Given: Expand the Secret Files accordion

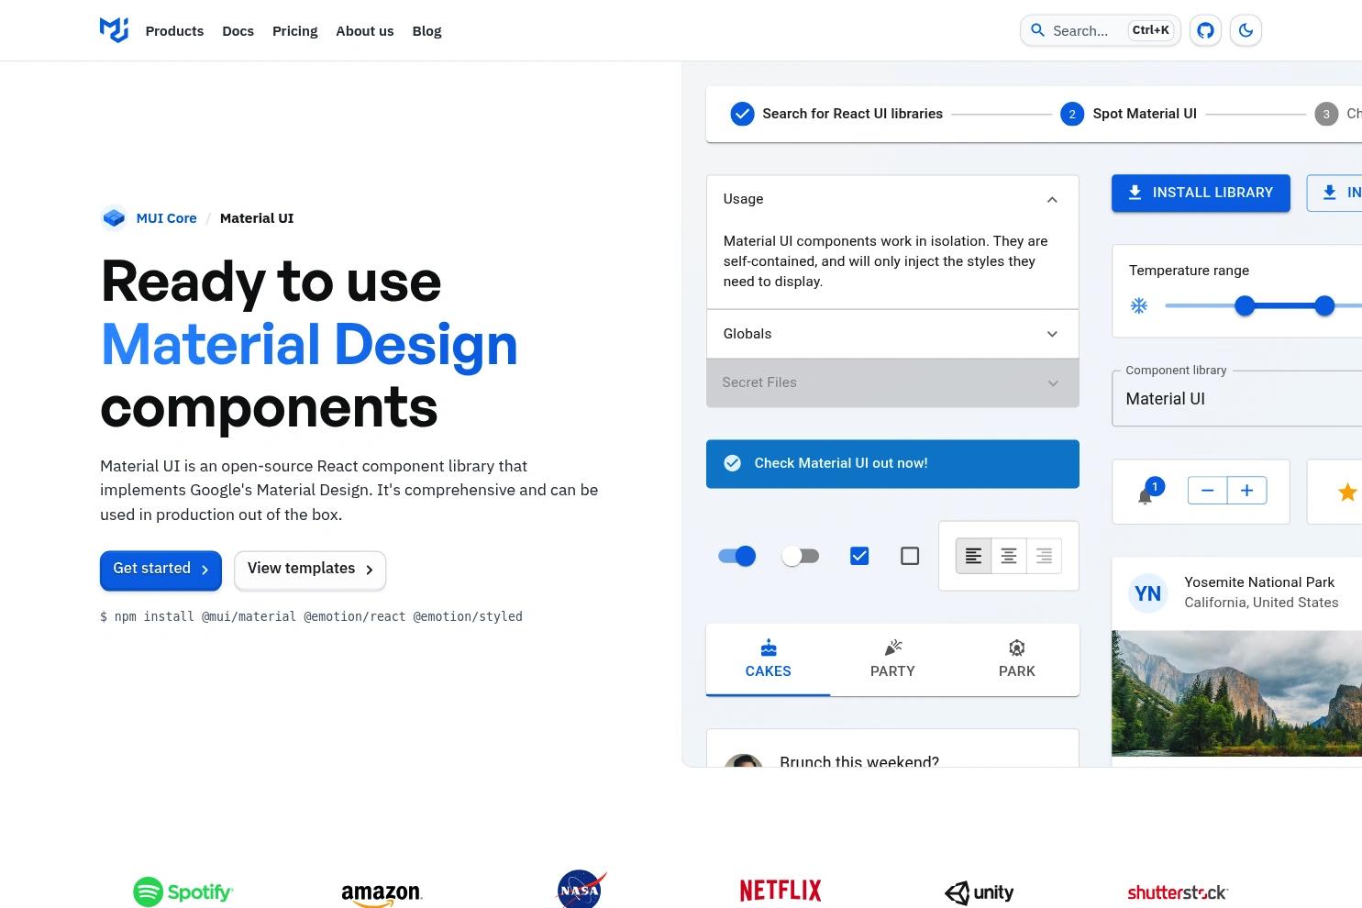Looking at the screenshot, I should pyautogui.click(x=892, y=382).
